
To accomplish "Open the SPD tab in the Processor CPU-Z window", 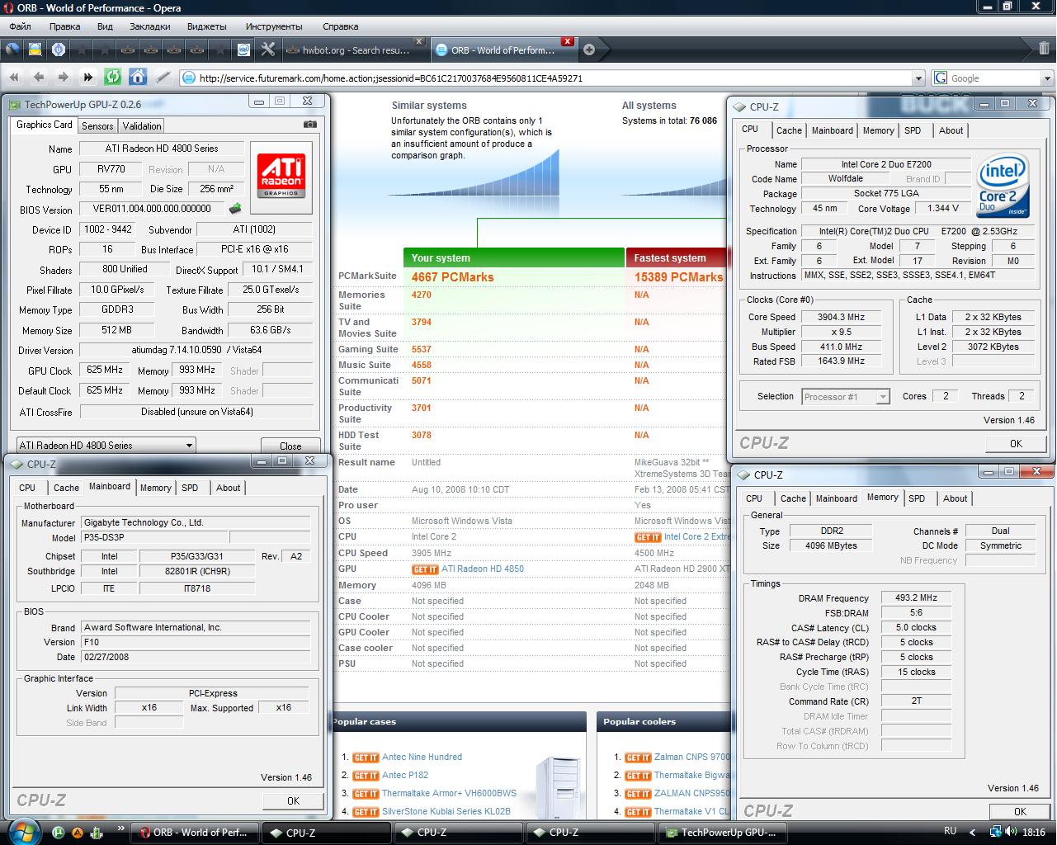I will pos(913,130).
